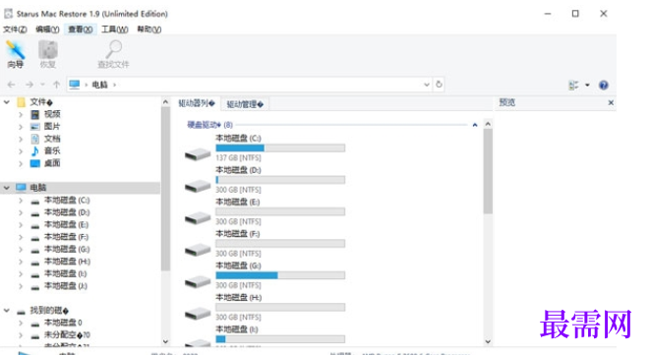The width and height of the screenshot is (650, 355).
Task: Expand Local Disk (D:) in the tree
Action: coord(21,212)
